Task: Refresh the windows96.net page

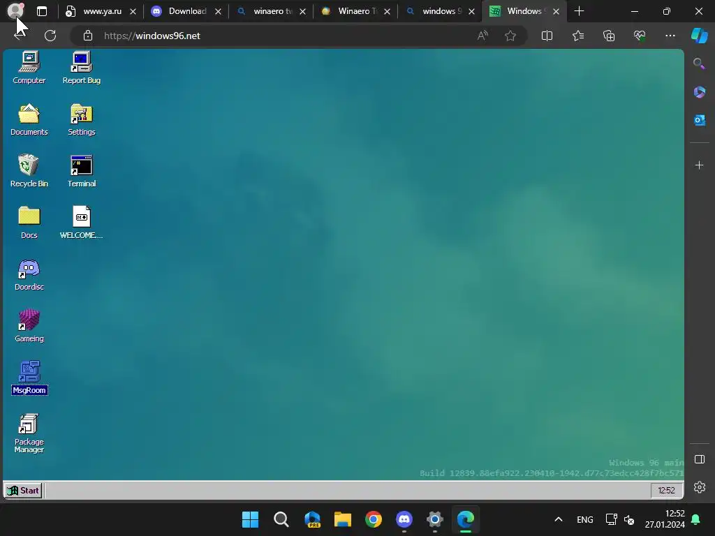Action: click(50, 36)
